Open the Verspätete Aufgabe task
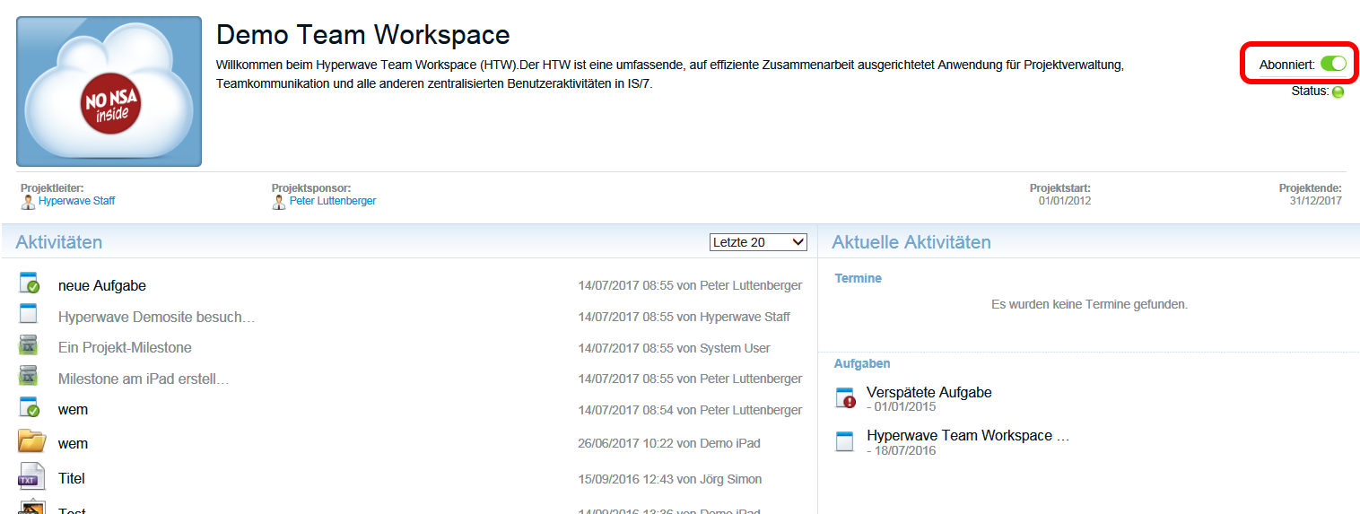Viewport: 1360px width, 514px height. [x=929, y=392]
